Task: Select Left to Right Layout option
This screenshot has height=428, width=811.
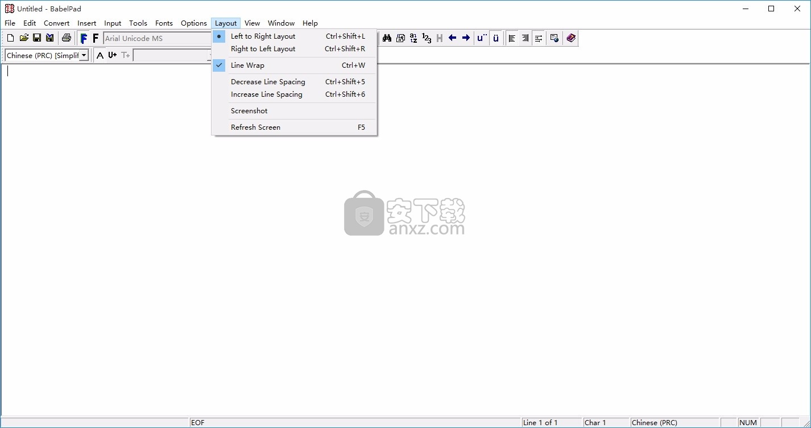Action: tap(294, 36)
